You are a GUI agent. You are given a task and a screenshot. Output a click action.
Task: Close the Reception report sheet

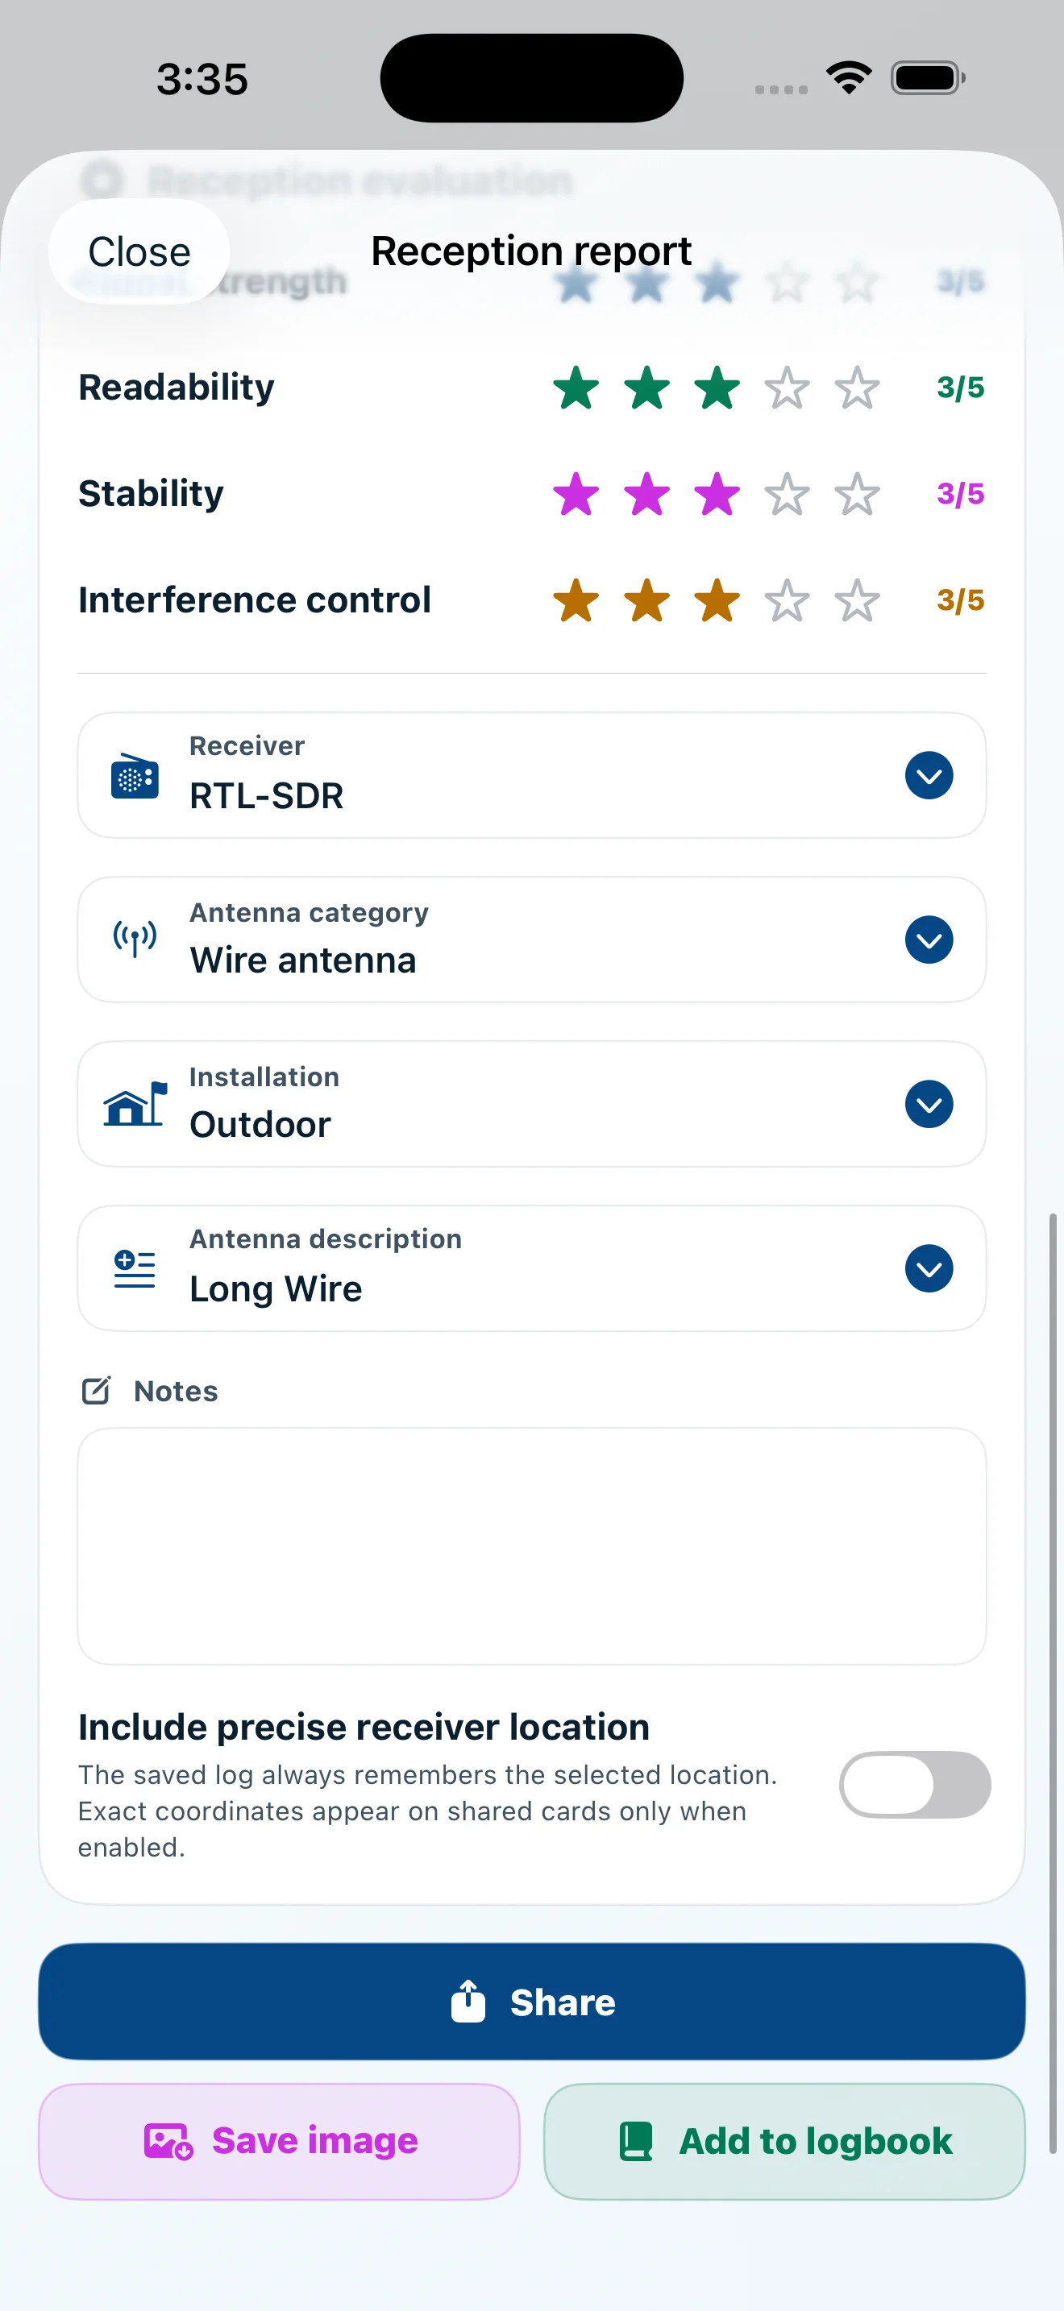point(139,251)
